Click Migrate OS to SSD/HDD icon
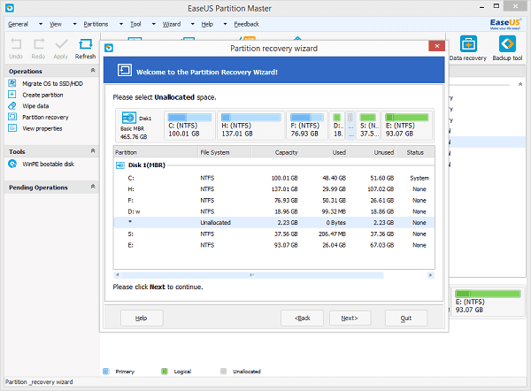The width and height of the screenshot is (531, 391). [12, 83]
